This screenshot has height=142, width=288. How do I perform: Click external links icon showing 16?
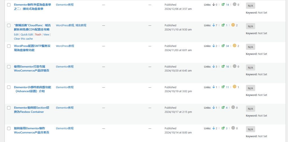tap(223, 66)
